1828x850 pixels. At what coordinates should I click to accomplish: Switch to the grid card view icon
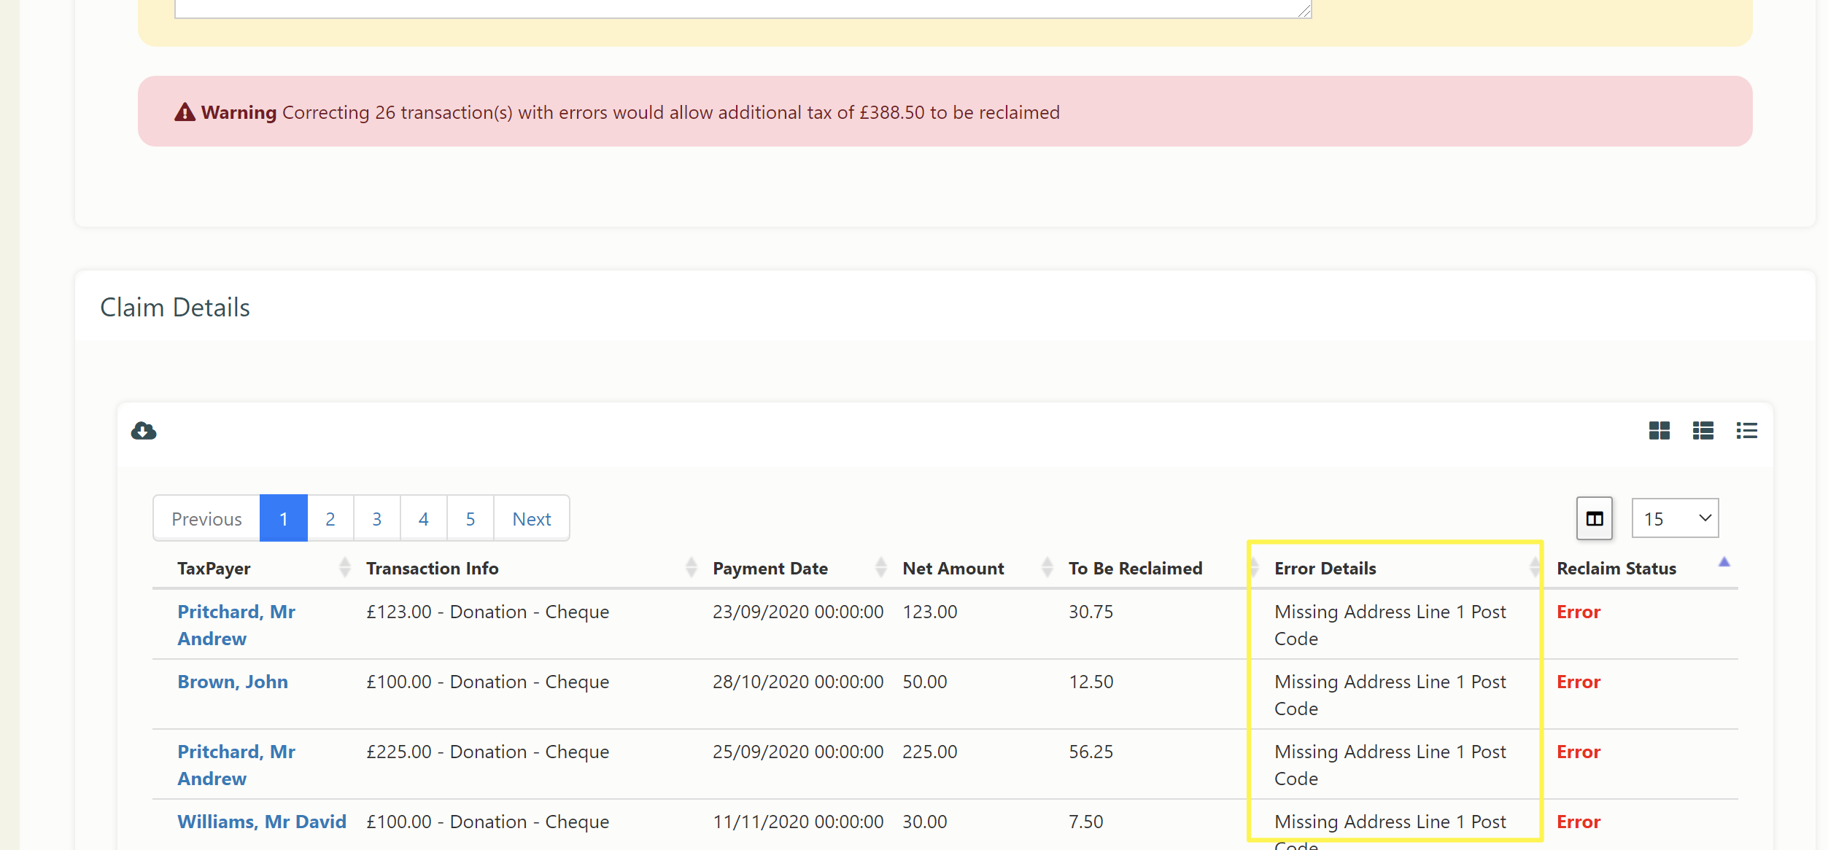pyautogui.click(x=1659, y=431)
